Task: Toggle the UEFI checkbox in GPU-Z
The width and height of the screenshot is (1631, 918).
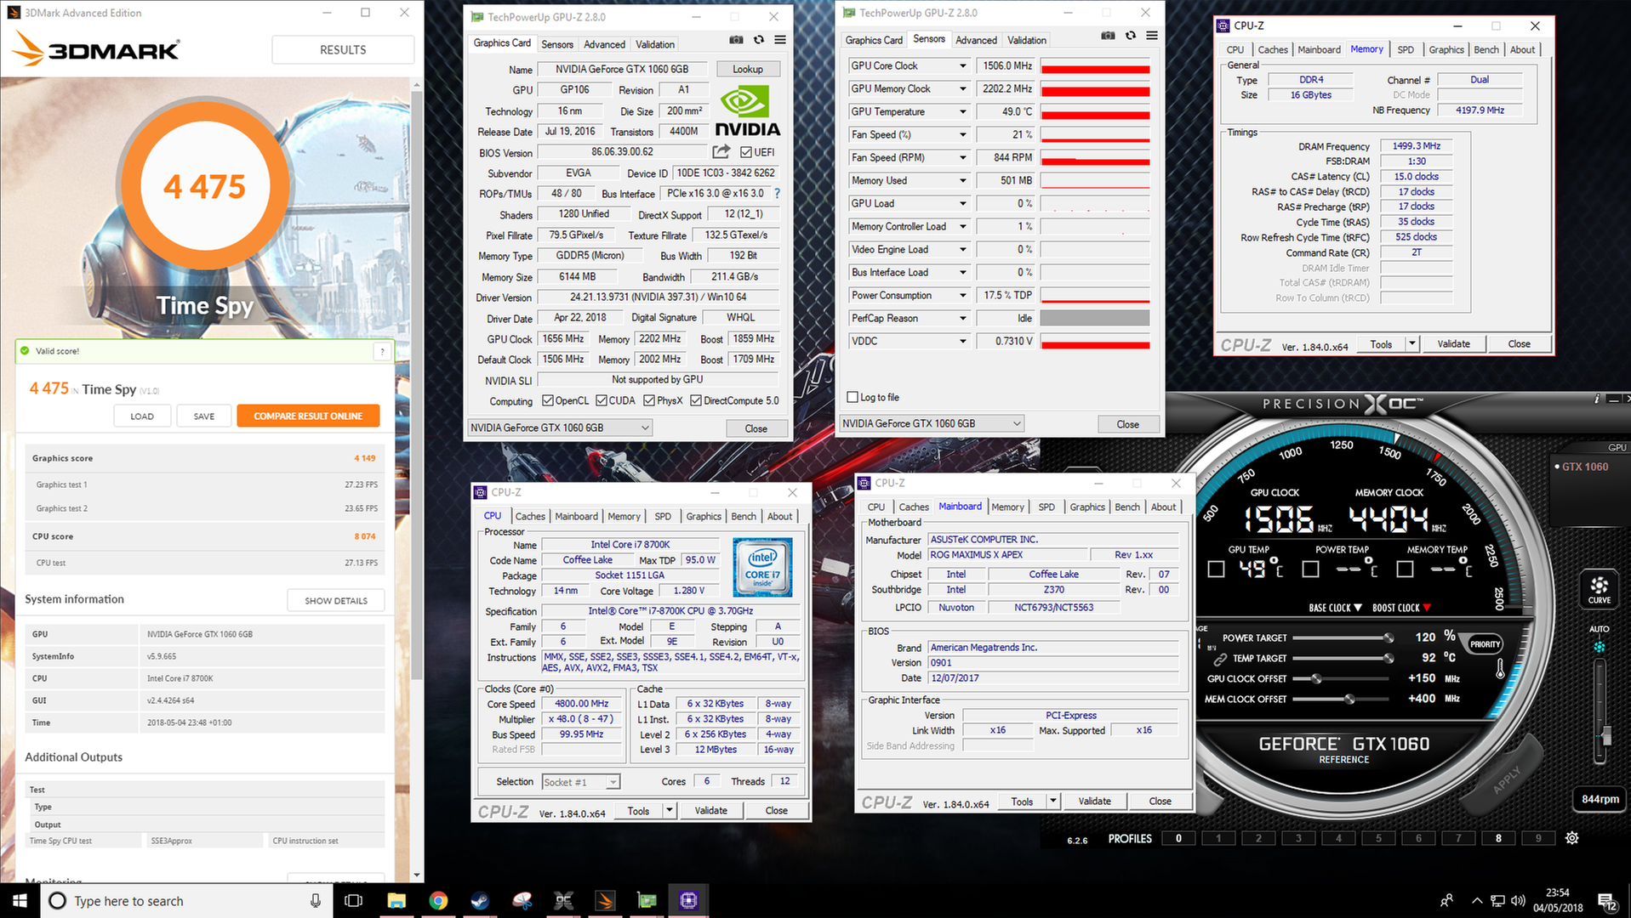Action: (745, 152)
